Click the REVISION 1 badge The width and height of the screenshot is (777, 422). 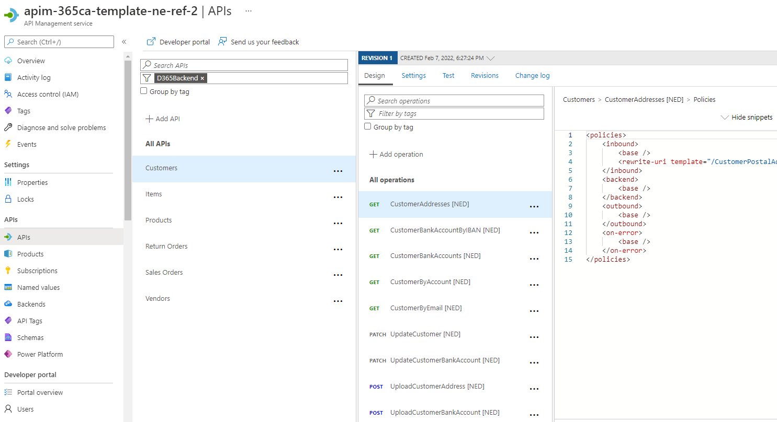pos(378,58)
